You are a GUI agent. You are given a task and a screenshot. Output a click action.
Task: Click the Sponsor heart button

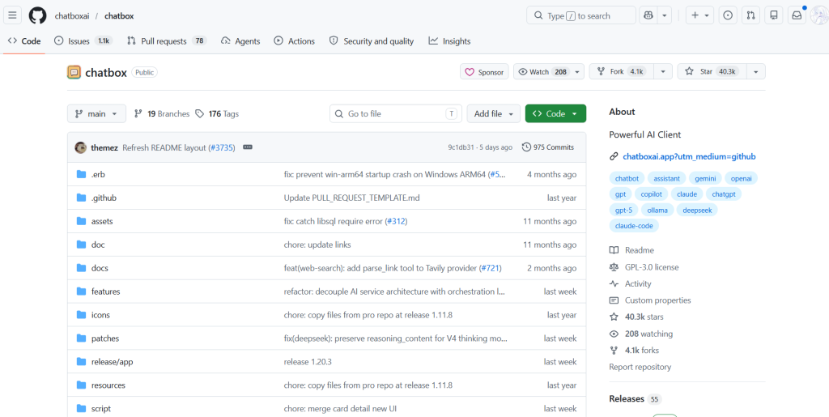coord(484,72)
